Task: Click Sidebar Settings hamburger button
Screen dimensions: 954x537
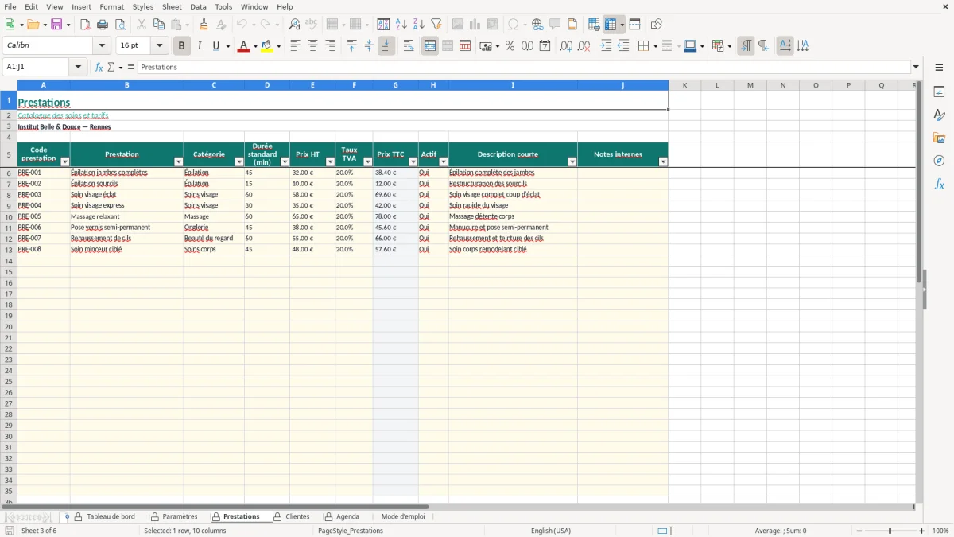Action: (939, 67)
